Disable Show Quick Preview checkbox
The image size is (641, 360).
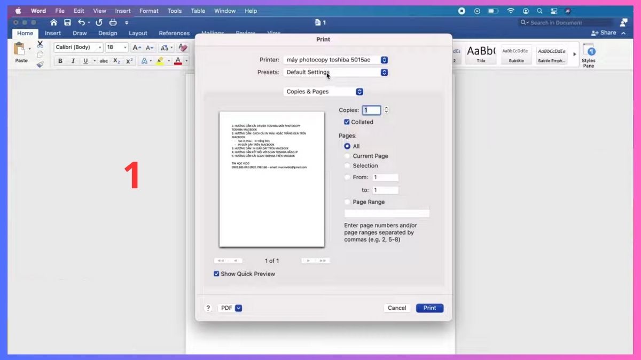pos(216,274)
